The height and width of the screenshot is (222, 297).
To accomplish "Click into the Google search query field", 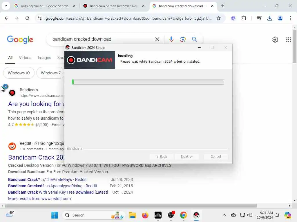I will tap(102, 39).
